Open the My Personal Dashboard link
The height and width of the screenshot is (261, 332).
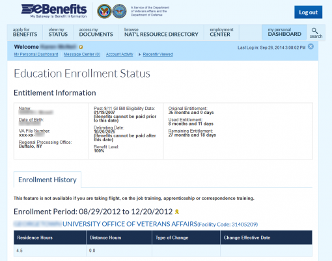tap(36, 54)
